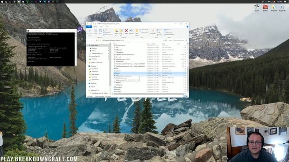Switch to the Home ribbon tab
289x162 pixels.
point(95,27)
